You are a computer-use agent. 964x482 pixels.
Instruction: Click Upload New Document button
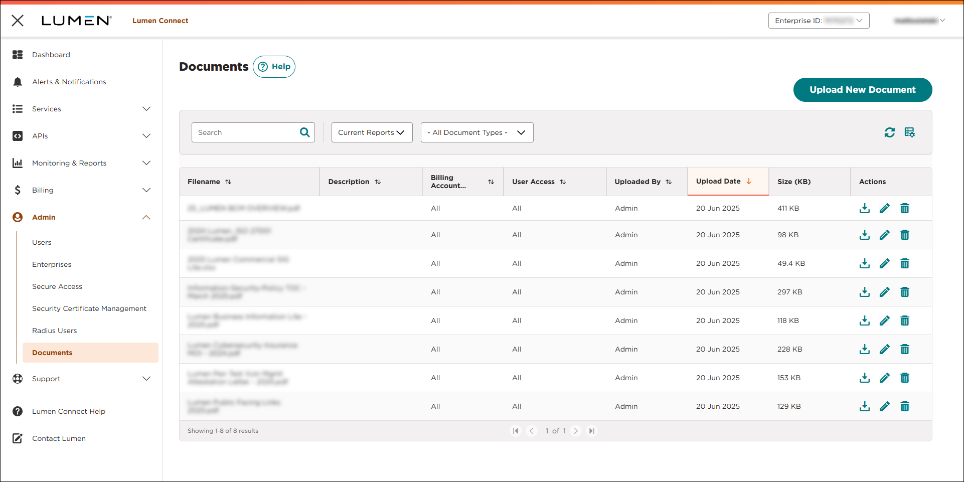pos(862,90)
